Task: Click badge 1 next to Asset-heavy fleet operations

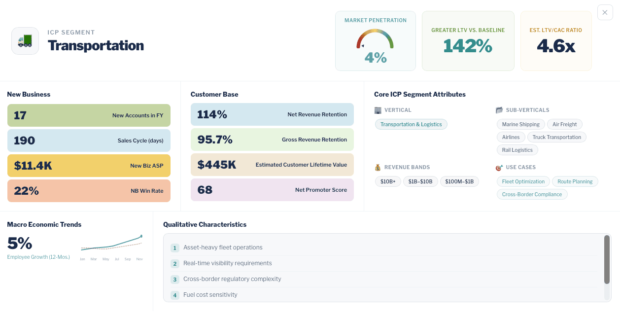Action: [x=175, y=247]
